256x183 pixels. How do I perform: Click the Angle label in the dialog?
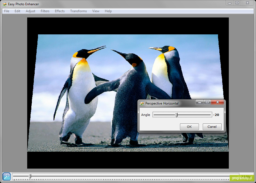[x=145, y=115]
